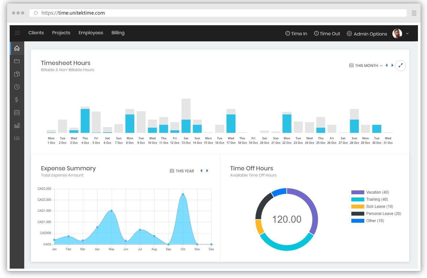Click the bar chart sidebar icon
Image resolution: width=427 pixels, height=278 pixels.
coord(17,125)
